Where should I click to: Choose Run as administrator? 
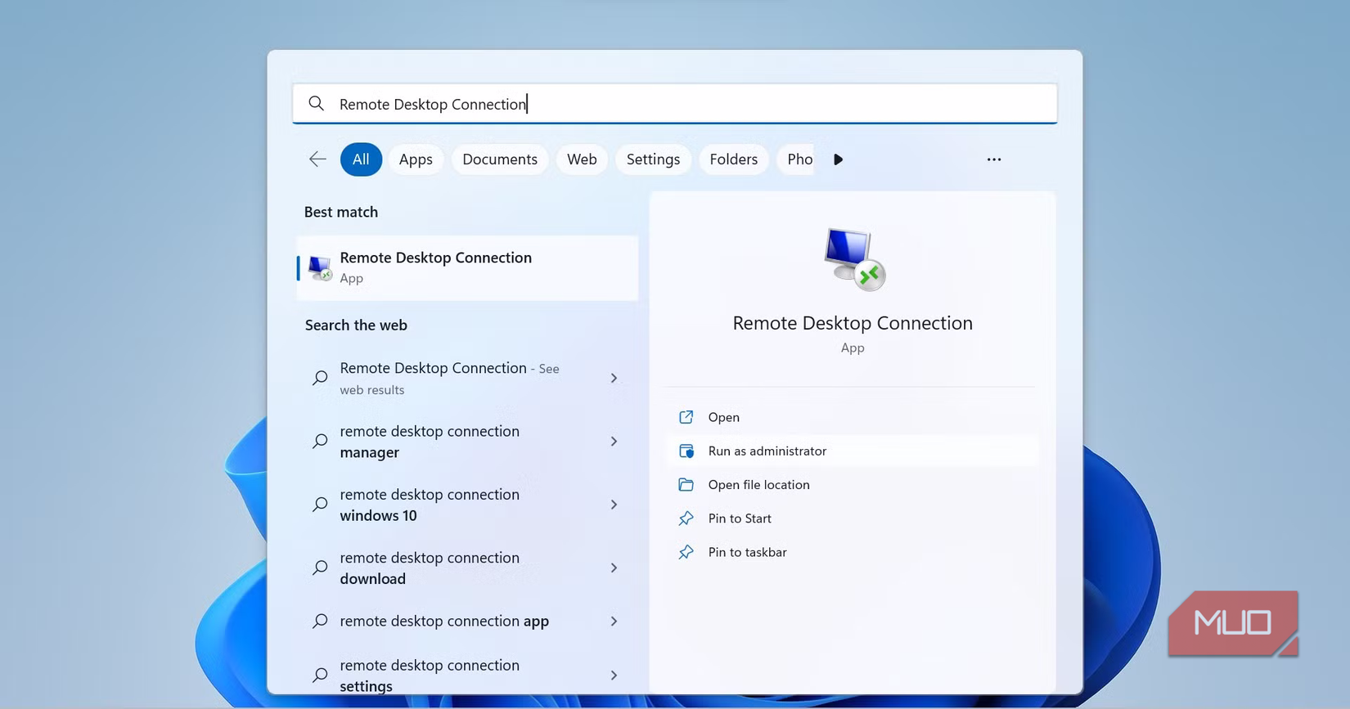[852, 451]
